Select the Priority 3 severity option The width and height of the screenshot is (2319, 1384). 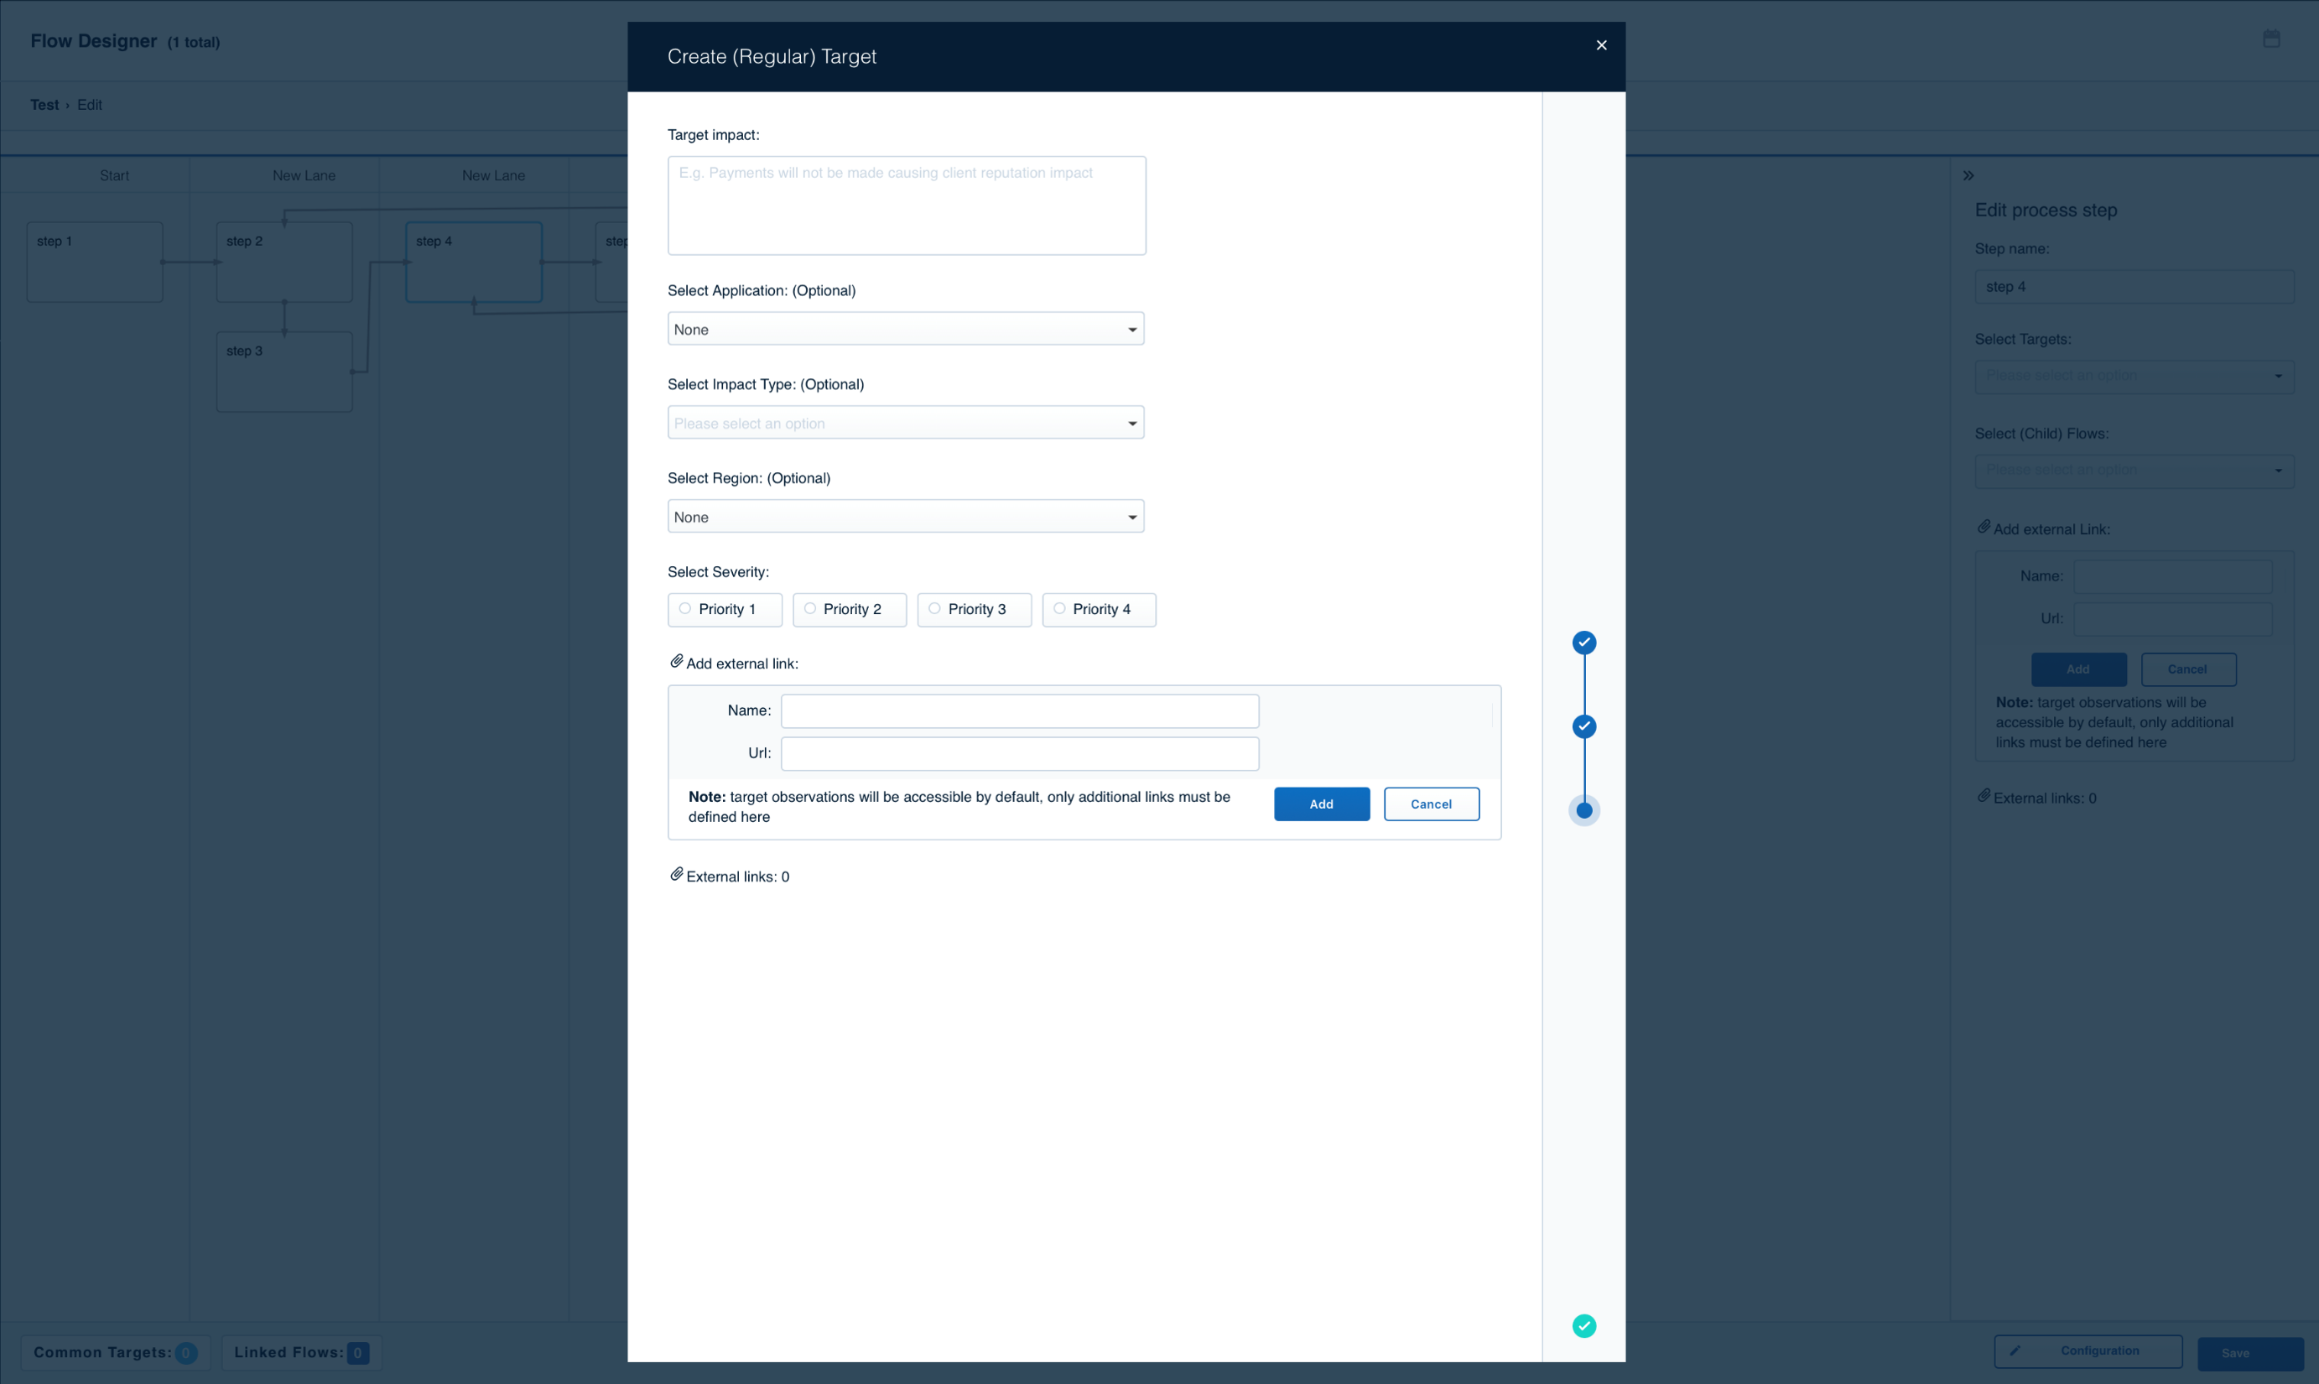[x=975, y=609]
